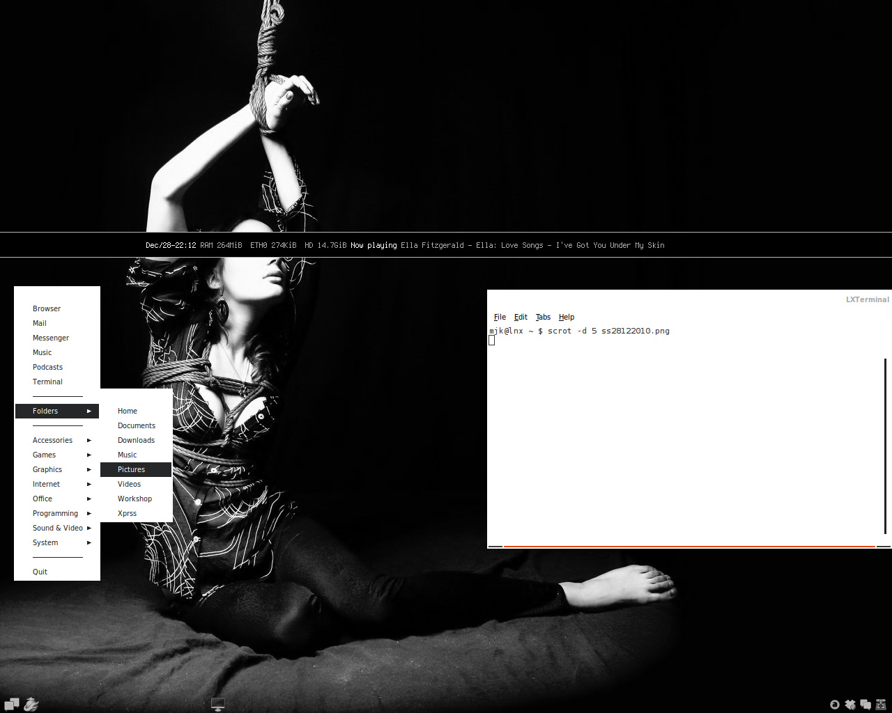Click the HD 14.7GiB status entry
The width and height of the screenshot is (892, 713).
click(x=325, y=245)
